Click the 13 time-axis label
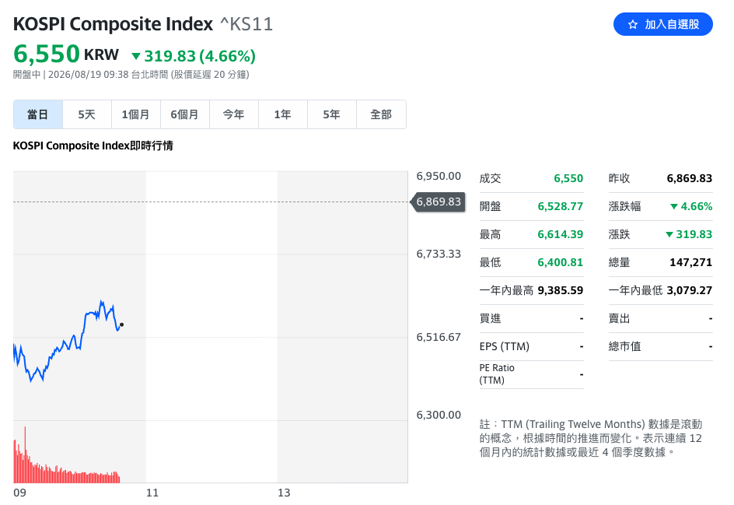The image size is (734, 505). pos(284,493)
